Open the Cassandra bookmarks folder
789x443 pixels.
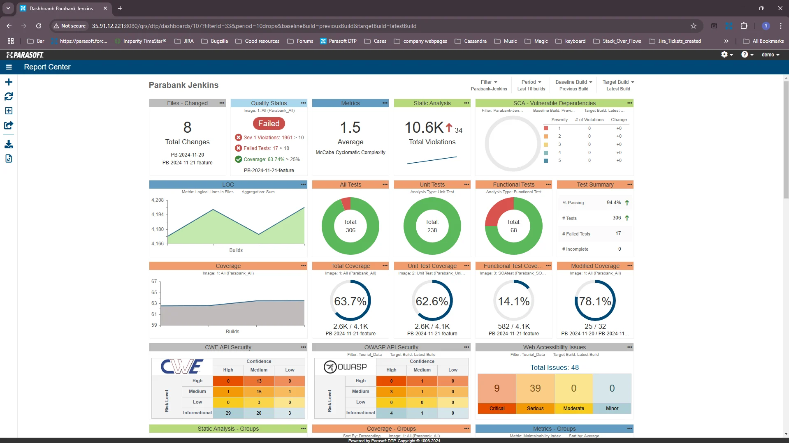click(471, 41)
